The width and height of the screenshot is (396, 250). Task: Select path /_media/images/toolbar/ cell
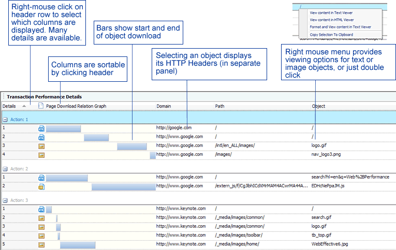(239, 235)
